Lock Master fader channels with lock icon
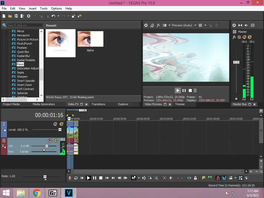This screenshot has width=264, height=198. [x=236, y=98]
